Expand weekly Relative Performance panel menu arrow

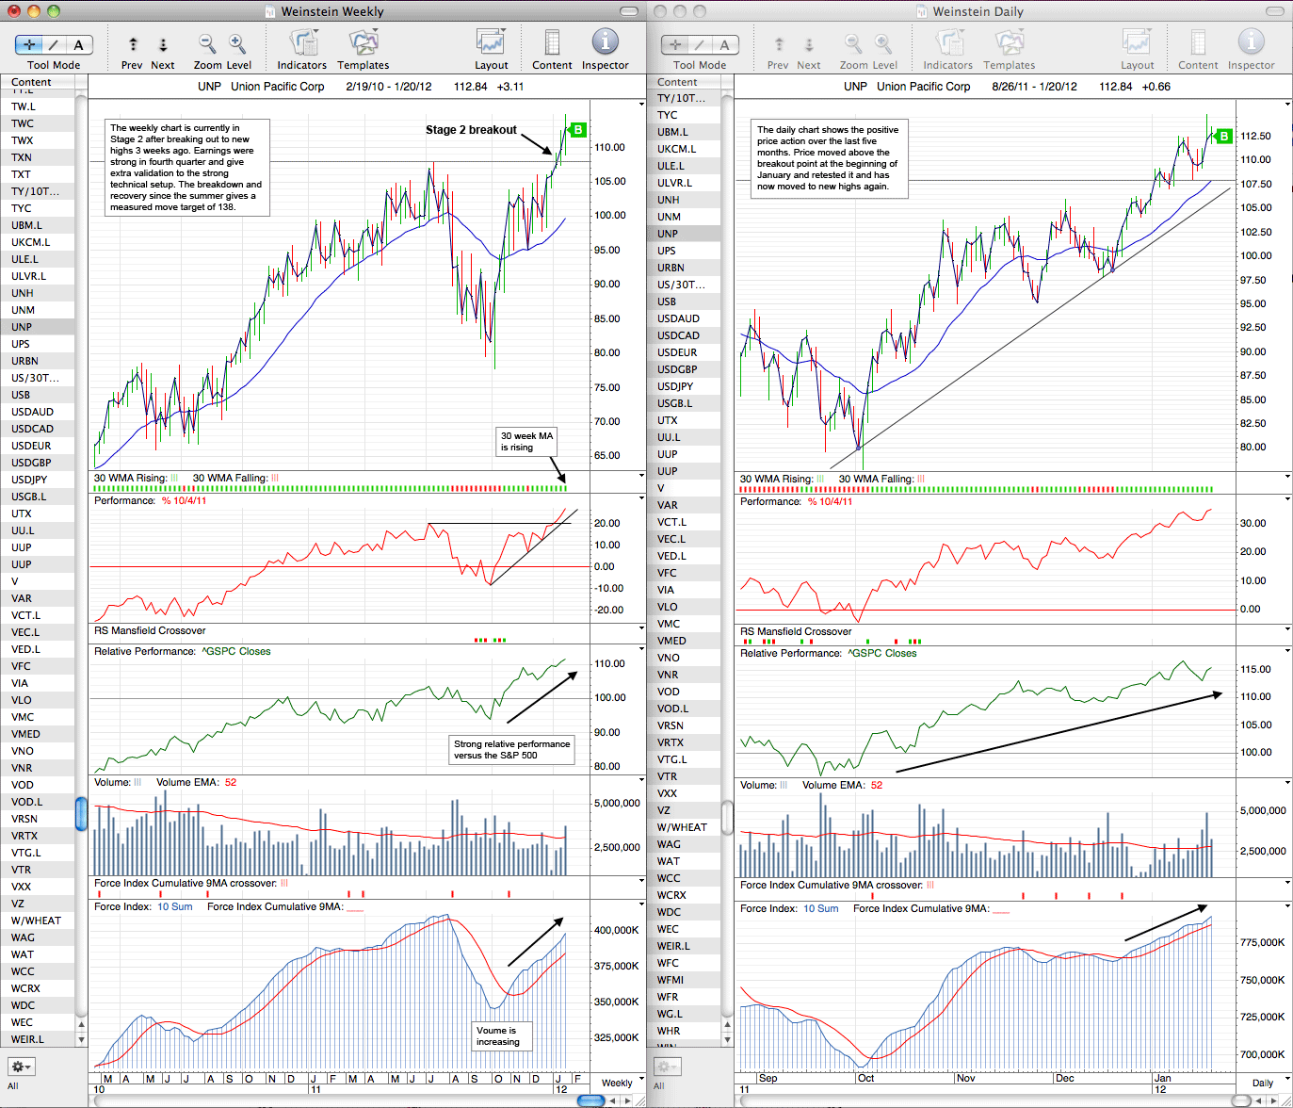pyautogui.click(x=641, y=650)
